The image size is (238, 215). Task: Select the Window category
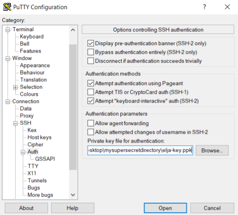[x=22, y=58]
